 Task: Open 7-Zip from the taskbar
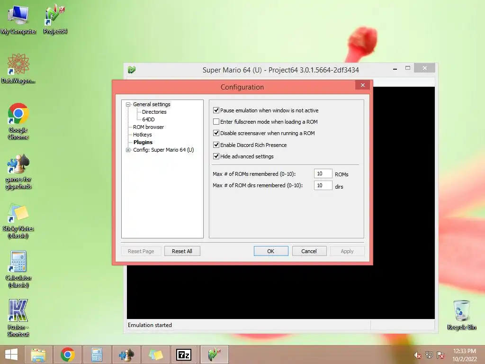(x=184, y=355)
